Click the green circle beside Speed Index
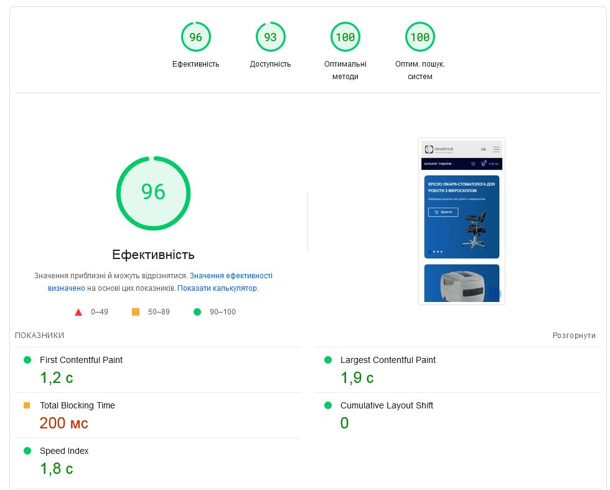The width and height of the screenshot is (610, 490). tap(27, 451)
